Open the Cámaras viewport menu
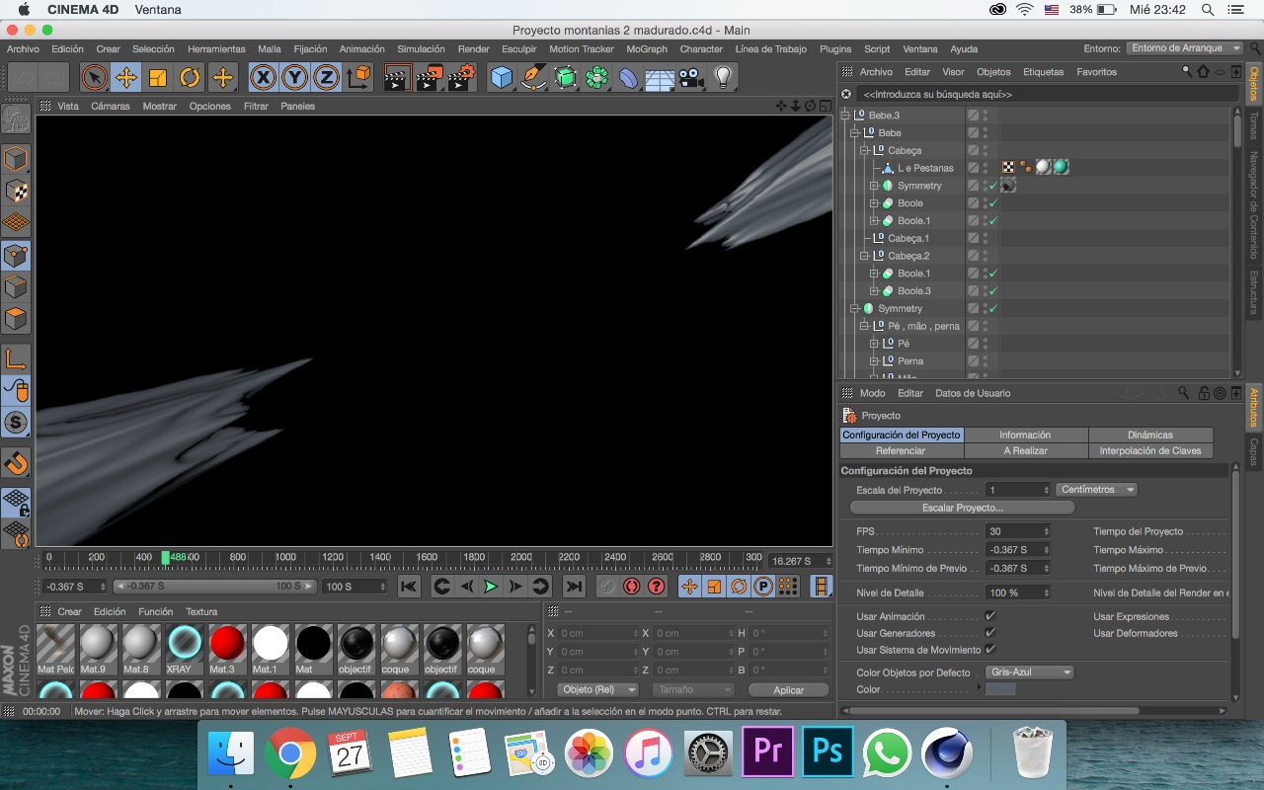 pyautogui.click(x=111, y=106)
